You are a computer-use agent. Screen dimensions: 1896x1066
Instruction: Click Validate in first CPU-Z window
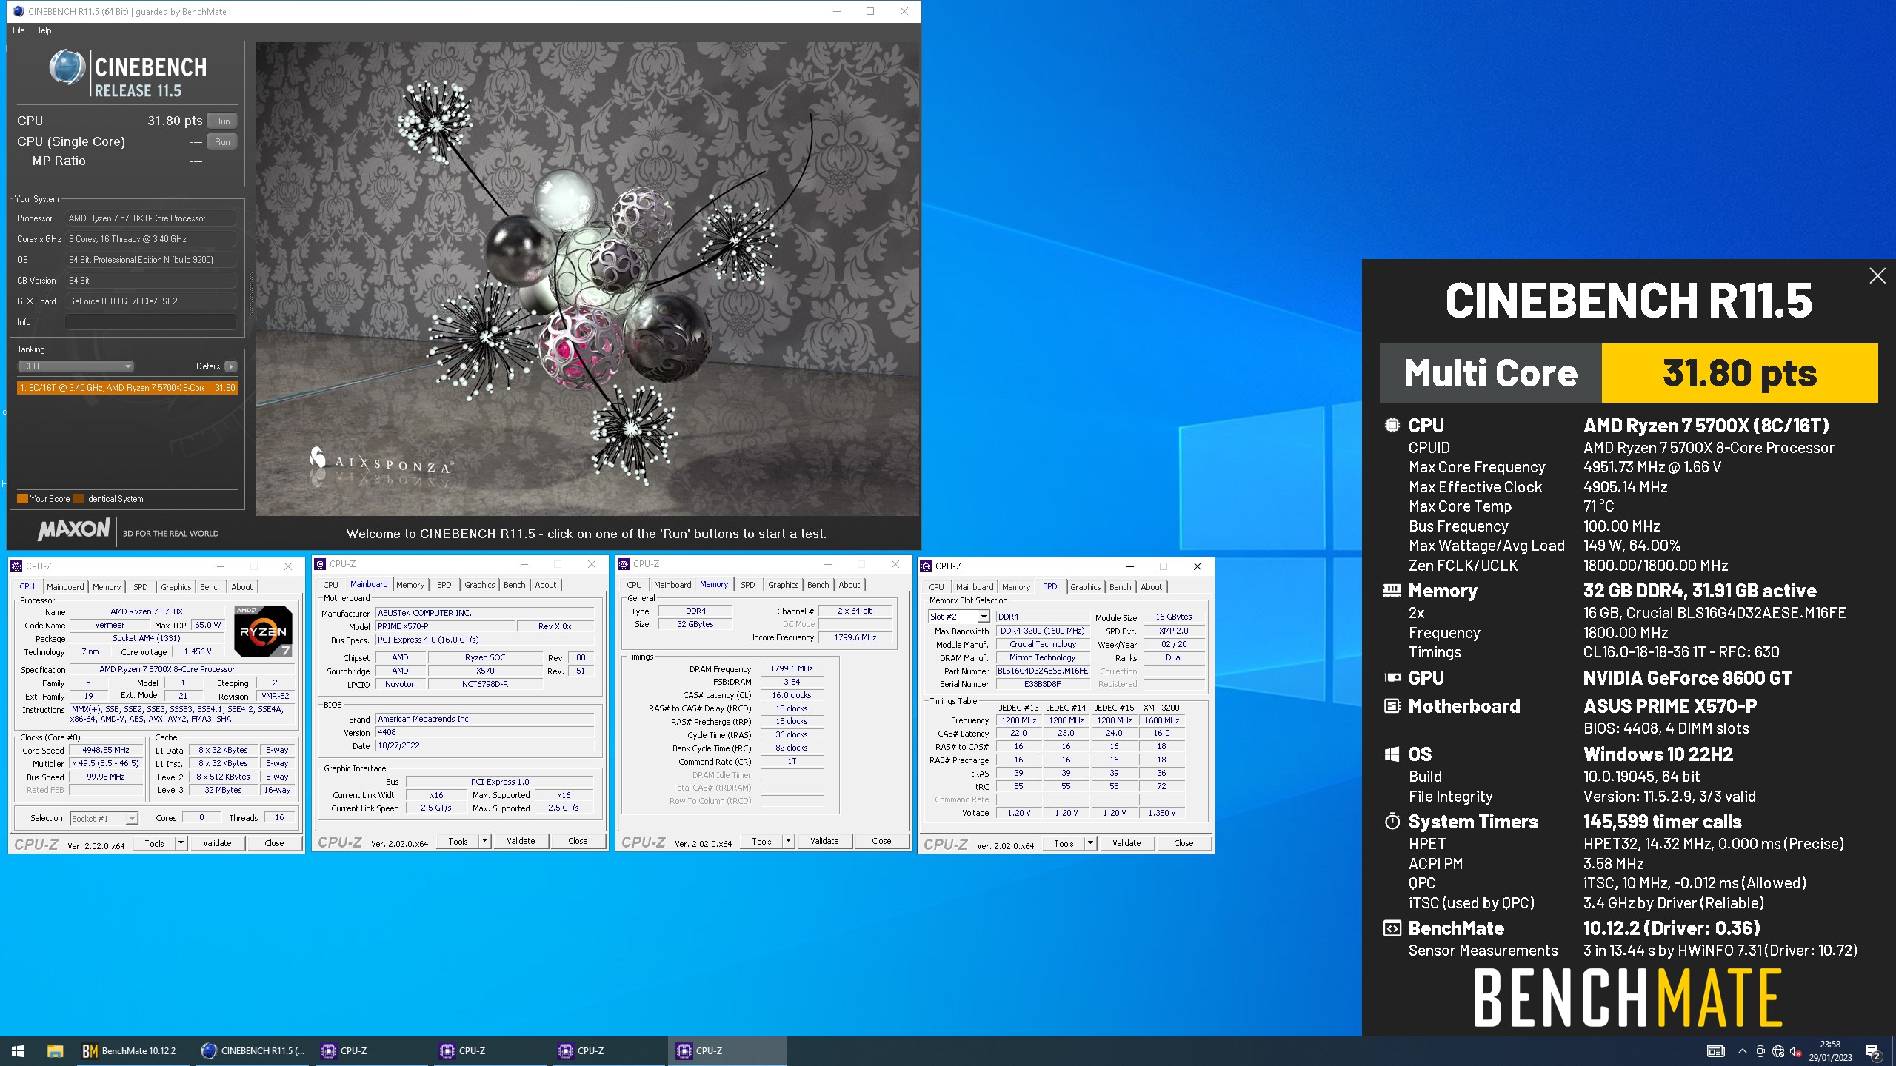[217, 843]
